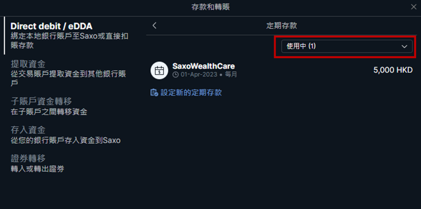Click the description 從您的銀行賬戶存入資金到Saxo
Image resolution: width=421 pixels, height=209 pixels.
[x=65, y=141]
